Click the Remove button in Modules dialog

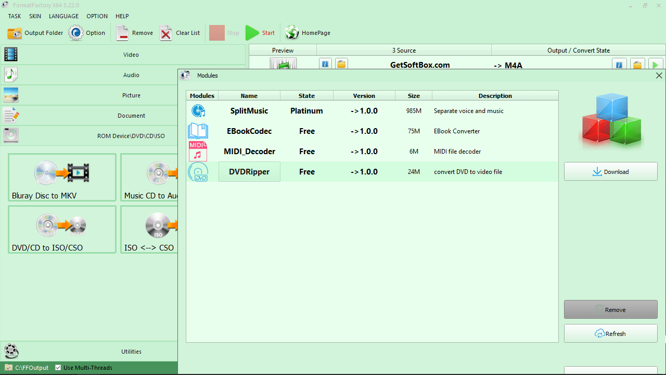[x=611, y=310]
